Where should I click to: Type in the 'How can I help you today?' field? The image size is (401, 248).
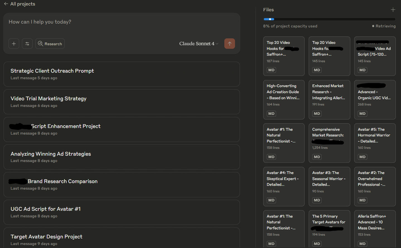[121, 22]
